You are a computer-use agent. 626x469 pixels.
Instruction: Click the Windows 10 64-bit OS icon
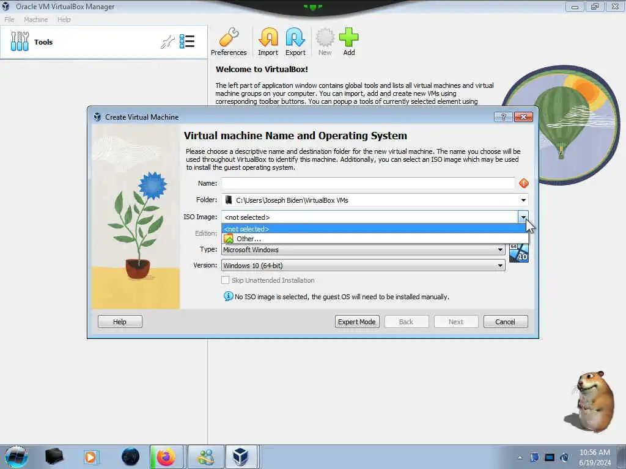(519, 253)
